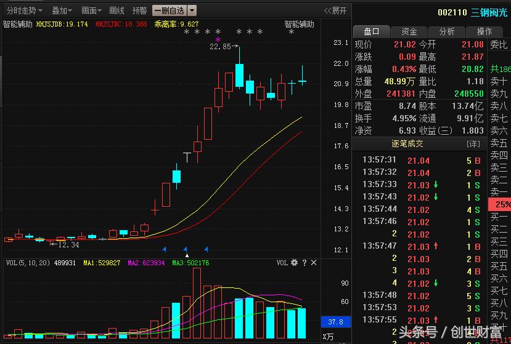The width and height of the screenshot is (511, 344).
Task: Click the white triangle marker on time axis
Action: click(x=187, y=256)
